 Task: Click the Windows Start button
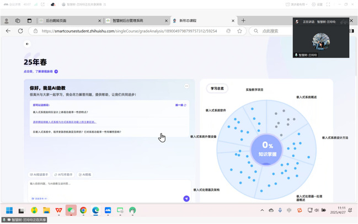coord(9,210)
